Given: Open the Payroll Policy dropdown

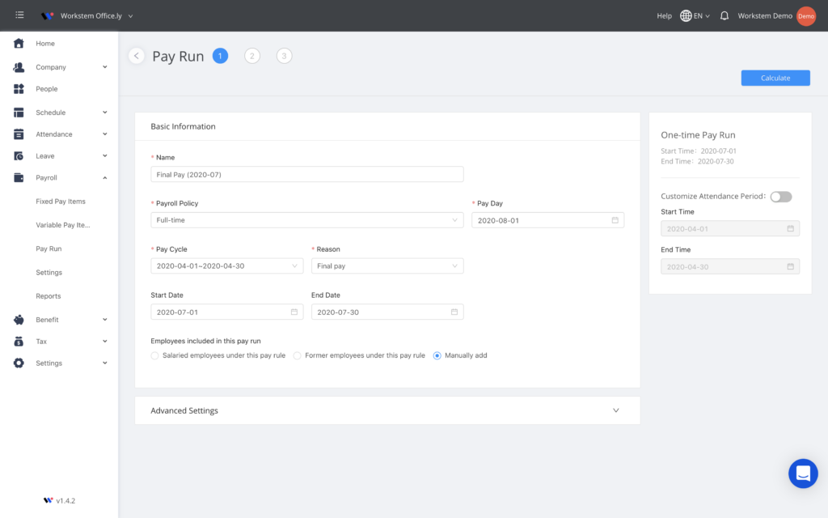Looking at the screenshot, I should pos(306,220).
